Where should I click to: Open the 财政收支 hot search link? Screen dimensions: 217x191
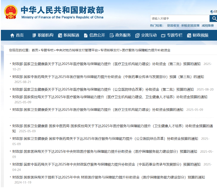(x=173, y=26)
